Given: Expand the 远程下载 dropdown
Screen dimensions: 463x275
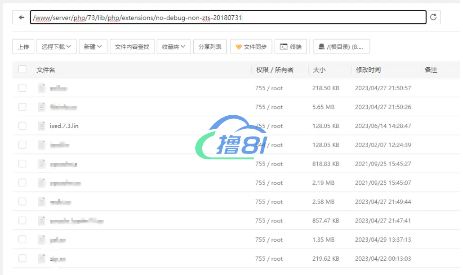Looking at the screenshot, I should pos(56,47).
